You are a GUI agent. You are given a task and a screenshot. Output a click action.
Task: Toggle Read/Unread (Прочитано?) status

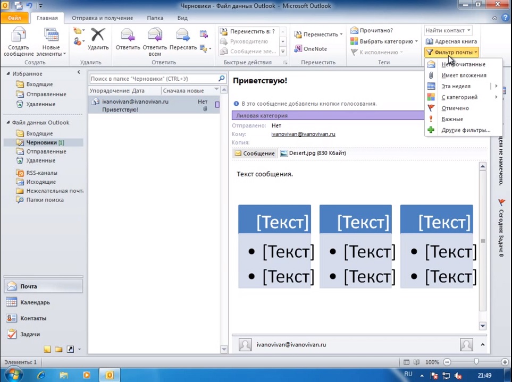[372, 31]
